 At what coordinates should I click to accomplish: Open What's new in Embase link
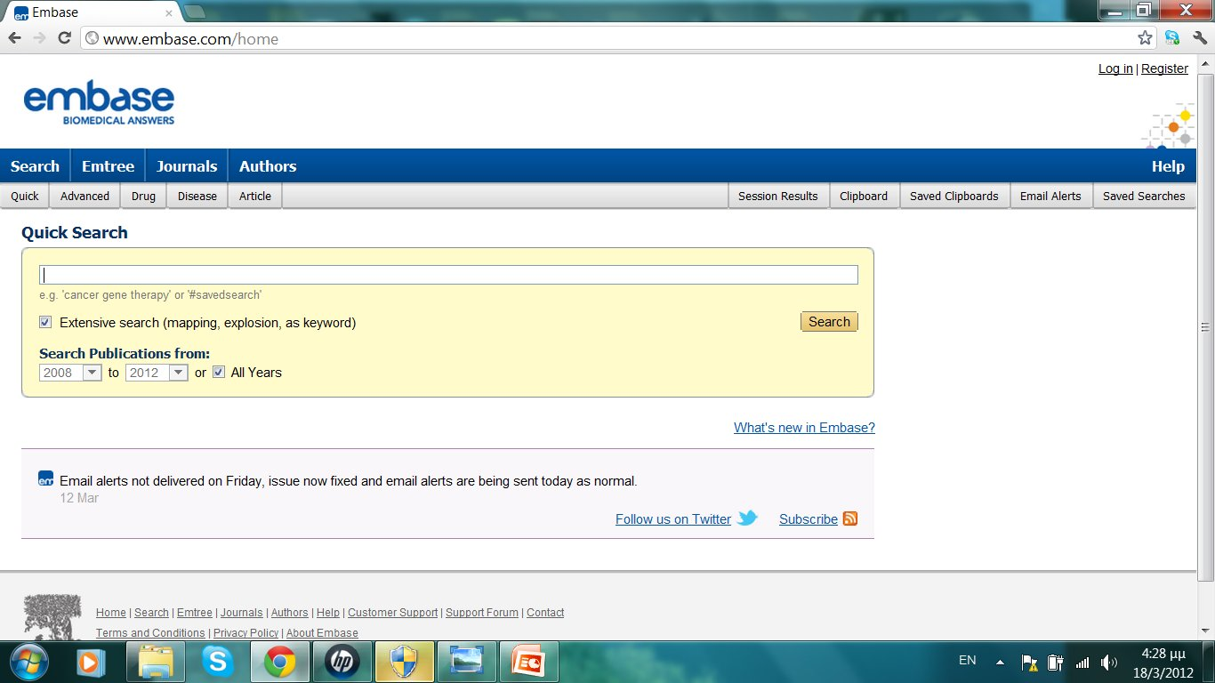pos(804,427)
